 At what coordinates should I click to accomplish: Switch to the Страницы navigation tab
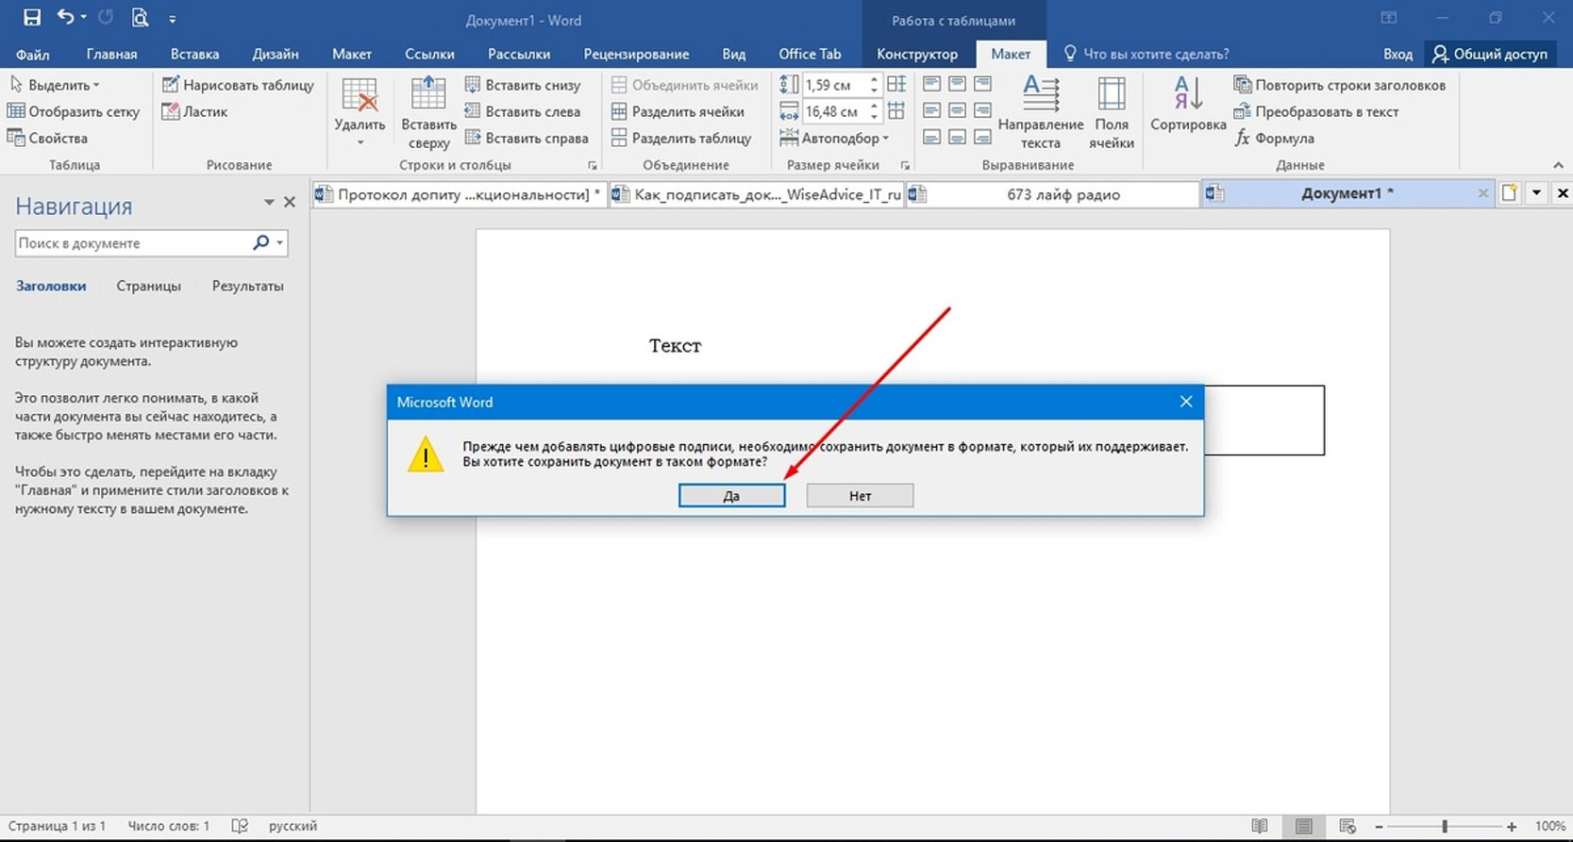148,286
